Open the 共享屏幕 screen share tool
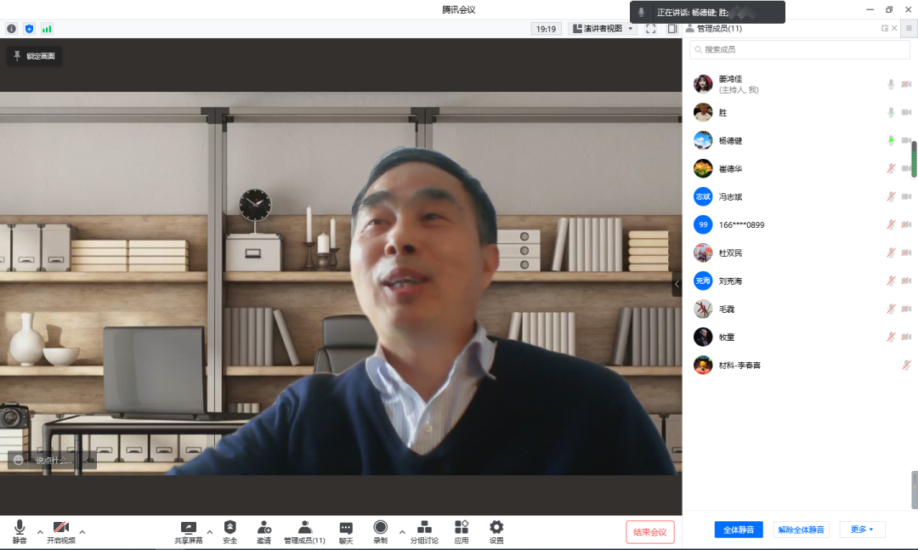This screenshot has height=550, width=918. tap(189, 531)
